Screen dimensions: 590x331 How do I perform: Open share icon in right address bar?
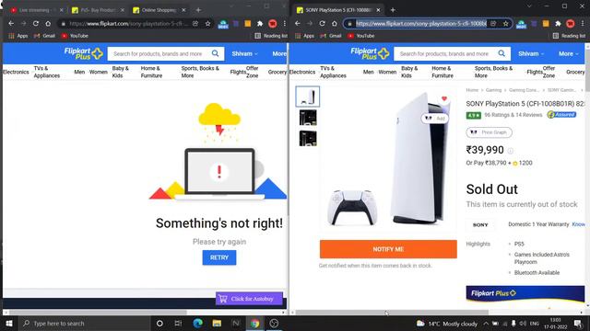coord(493,24)
